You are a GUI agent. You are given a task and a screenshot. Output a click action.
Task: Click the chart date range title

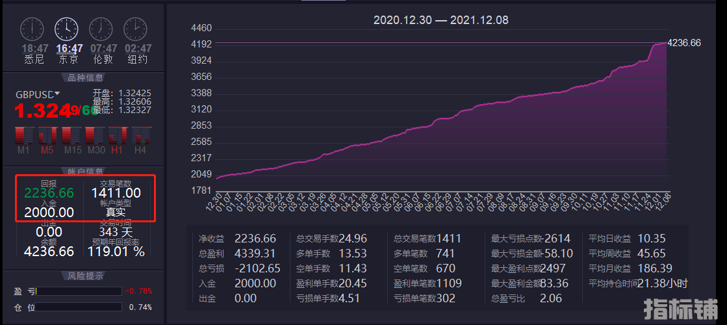[440, 20]
